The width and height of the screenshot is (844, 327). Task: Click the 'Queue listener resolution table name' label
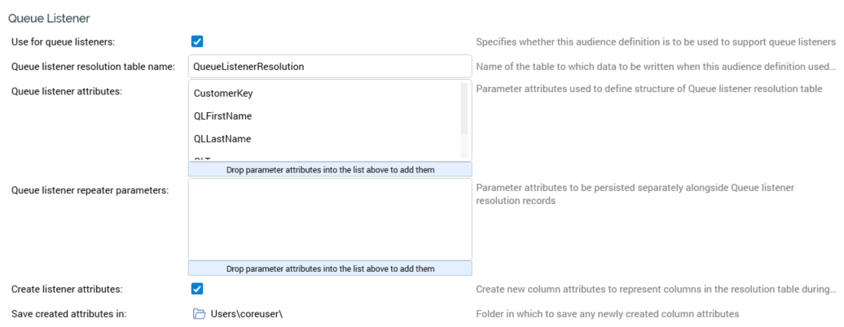coord(93,67)
